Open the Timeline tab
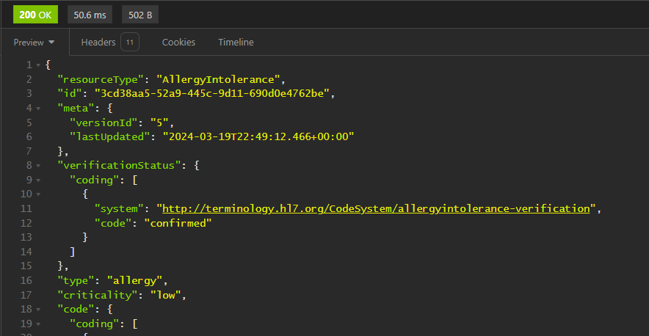 (236, 43)
